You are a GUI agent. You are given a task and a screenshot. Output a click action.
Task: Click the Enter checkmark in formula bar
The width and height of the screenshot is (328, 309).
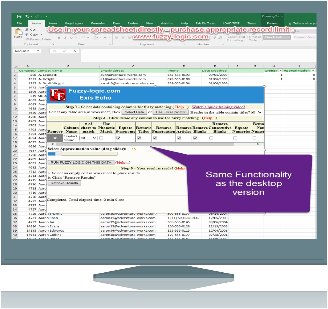65,51
